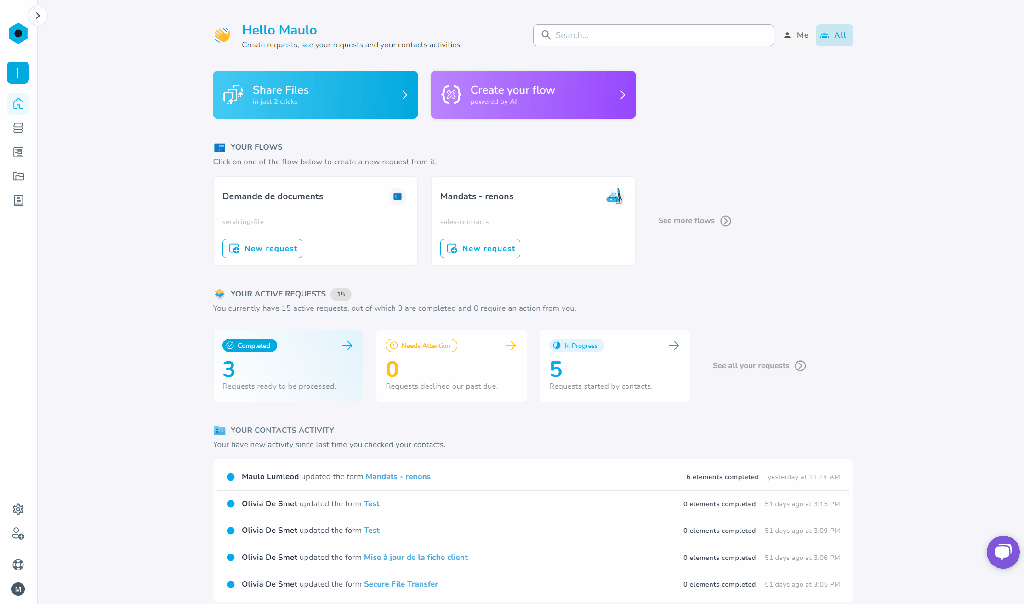The image size is (1024, 604).
Task: Expand See all your requests section
Action: pos(759,365)
